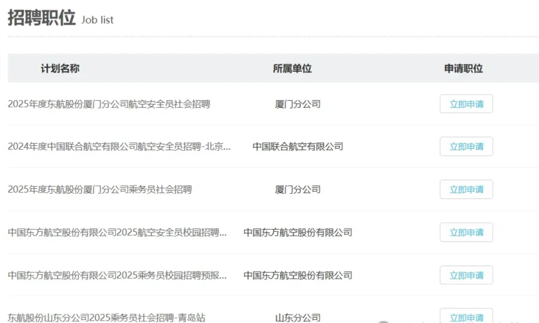Click the 所属单位 column header

point(293,68)
